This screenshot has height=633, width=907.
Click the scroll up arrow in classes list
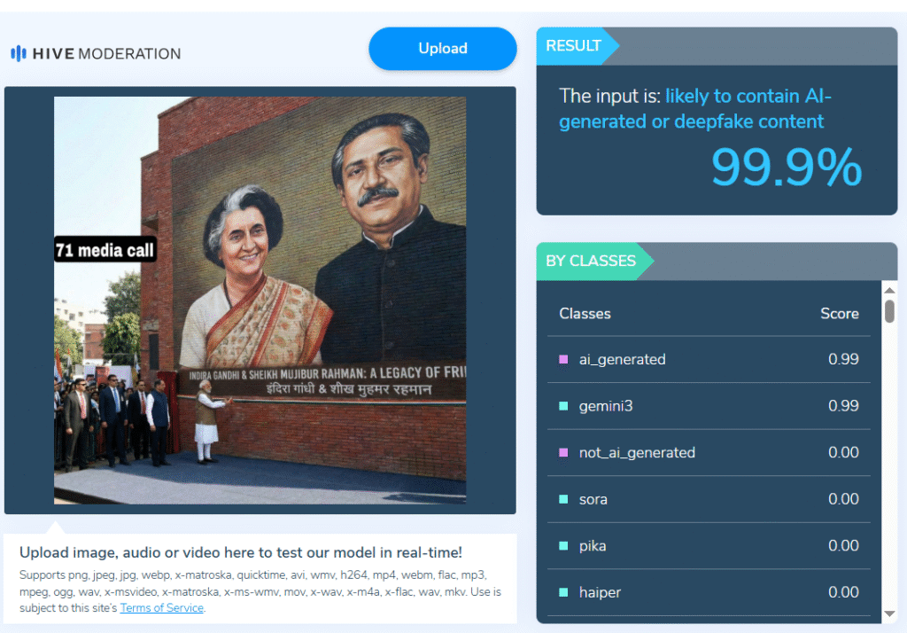coord(889,289)
